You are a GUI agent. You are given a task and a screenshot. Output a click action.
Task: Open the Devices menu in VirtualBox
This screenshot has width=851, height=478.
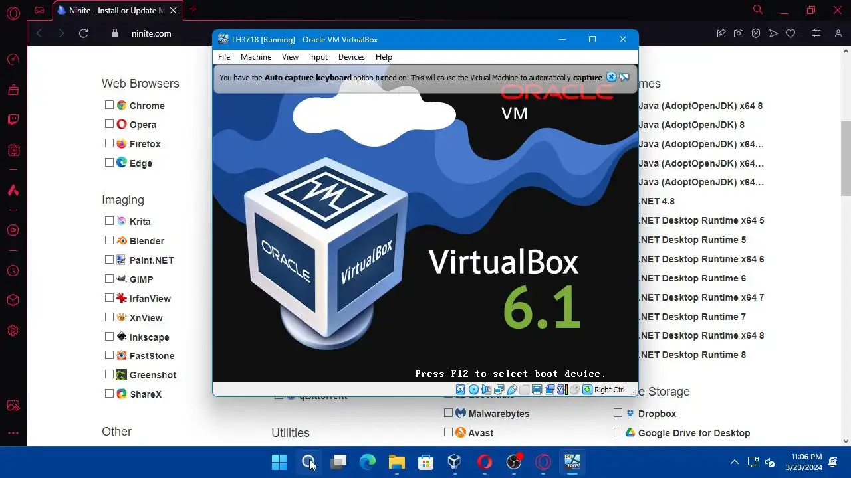[x=352, y=57]
